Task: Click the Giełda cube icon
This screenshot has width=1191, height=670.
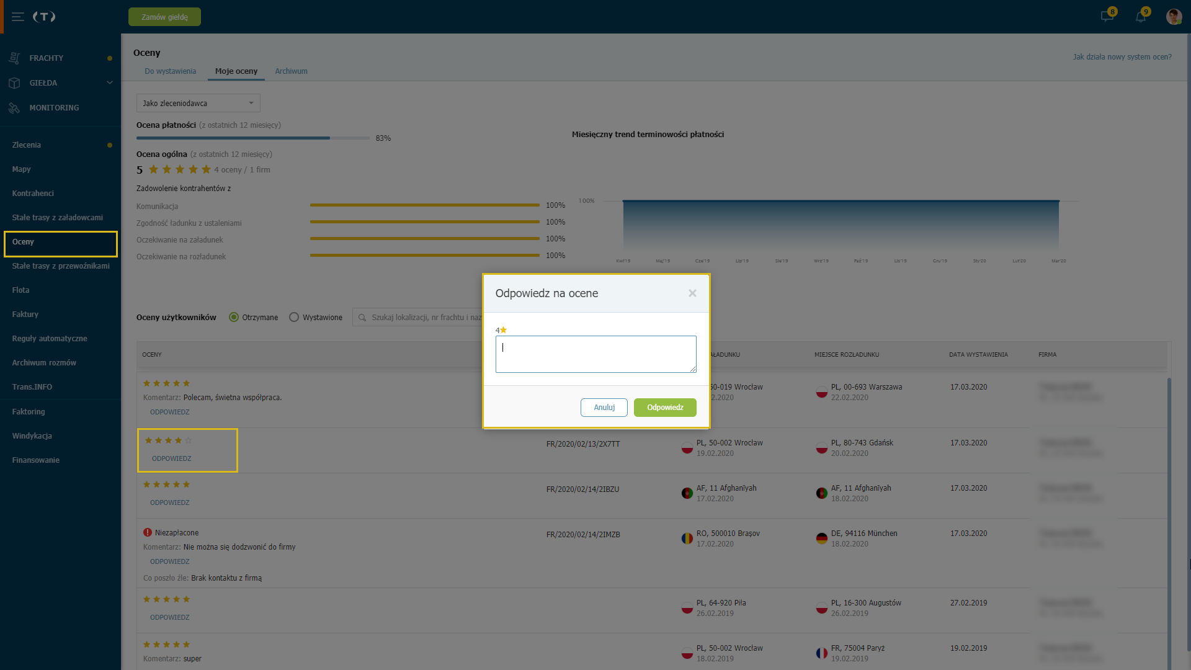Action: click(15, 83)
